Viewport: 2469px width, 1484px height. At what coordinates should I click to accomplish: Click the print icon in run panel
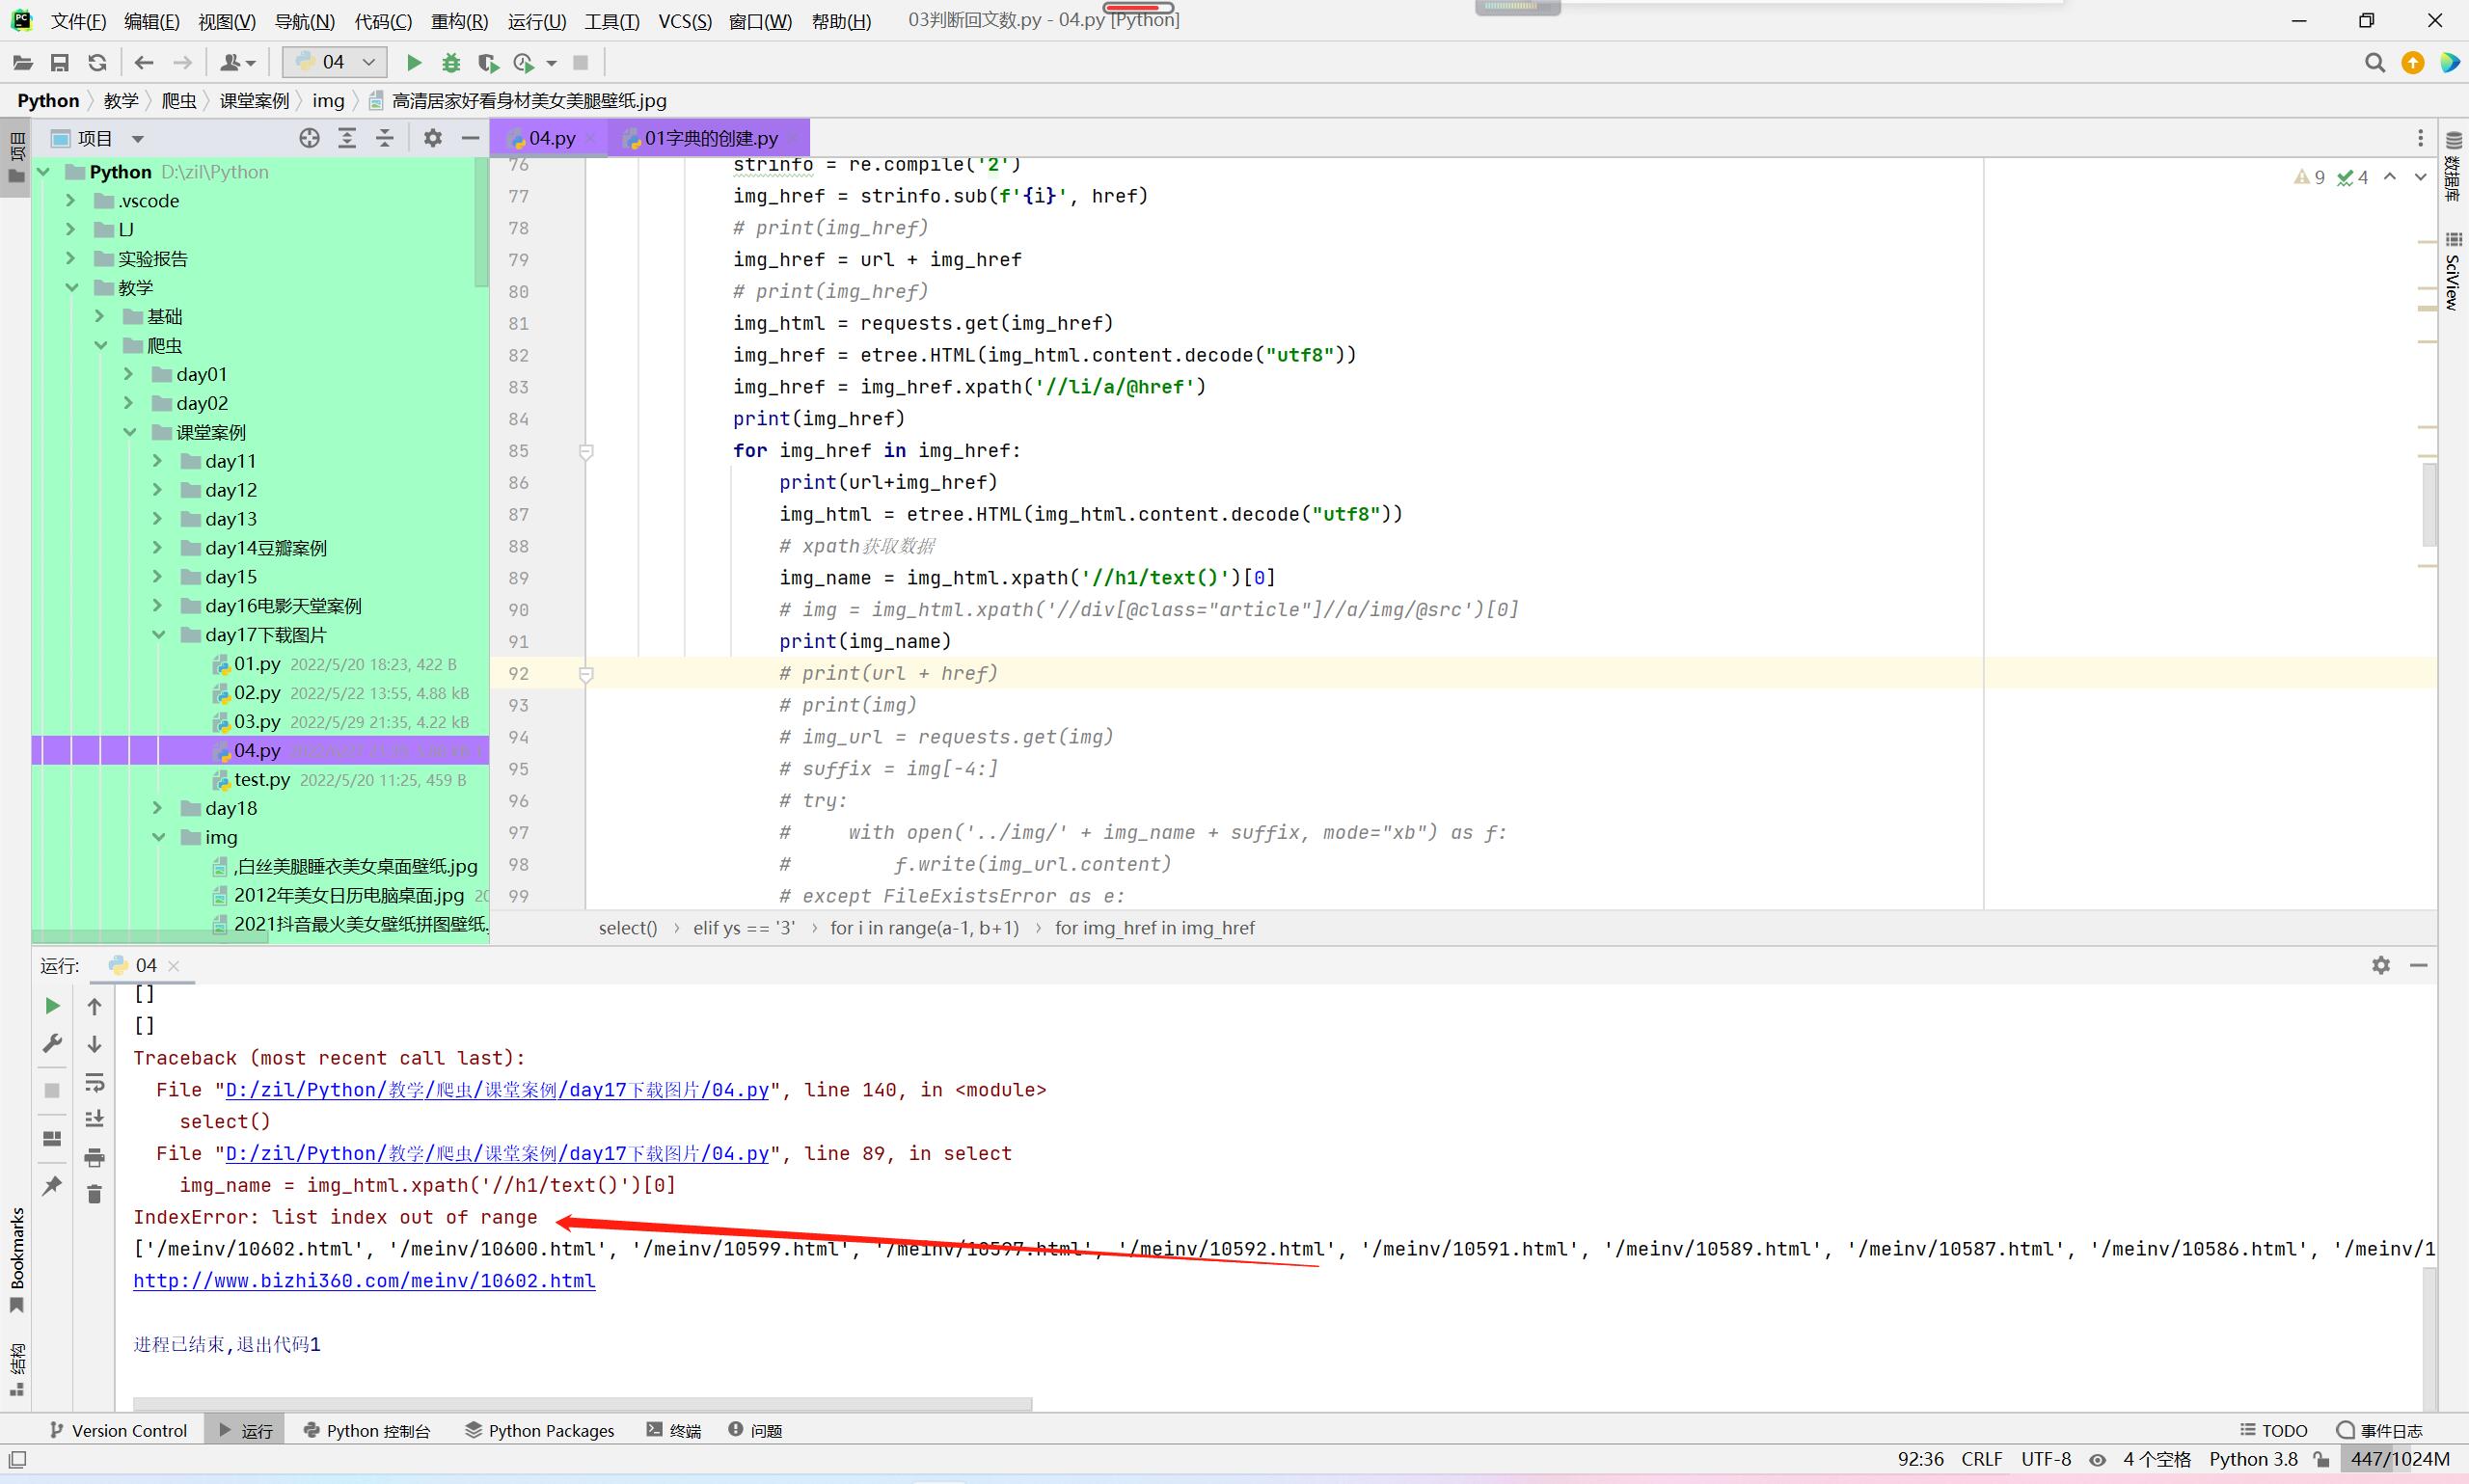pos(94,1158)
